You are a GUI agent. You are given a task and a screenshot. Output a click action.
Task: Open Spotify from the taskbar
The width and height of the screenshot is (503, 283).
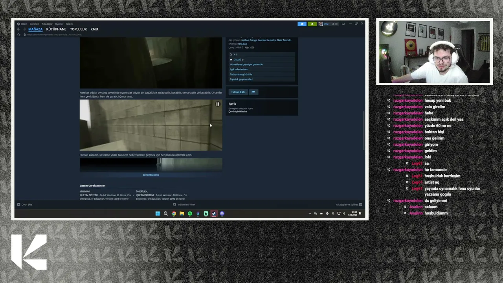coord(190,213)
